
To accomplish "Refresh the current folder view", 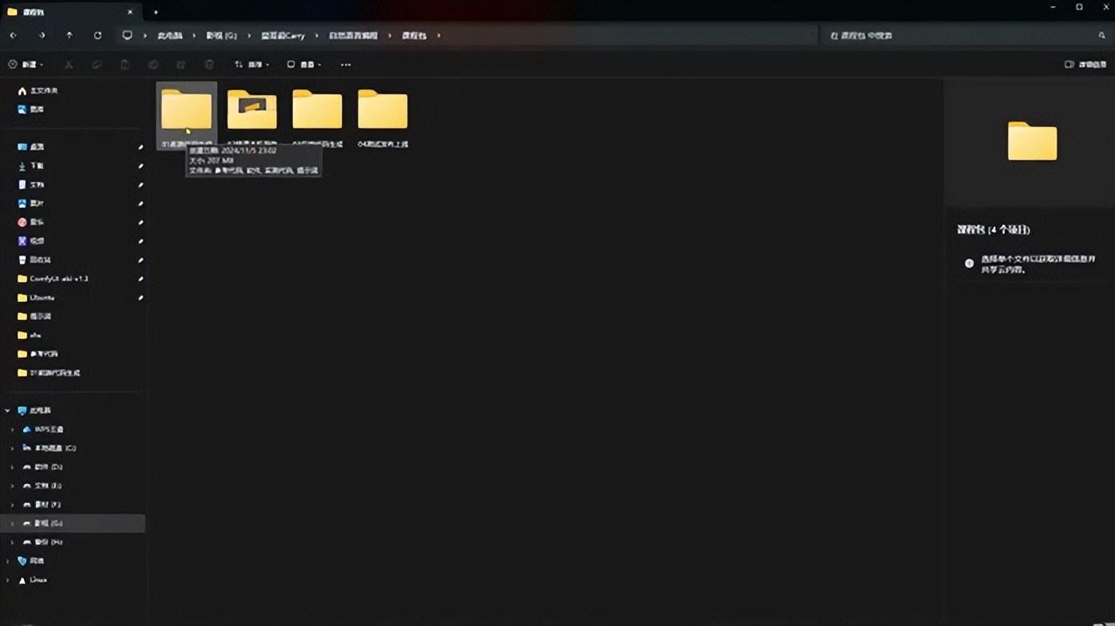I will [97, 36].
